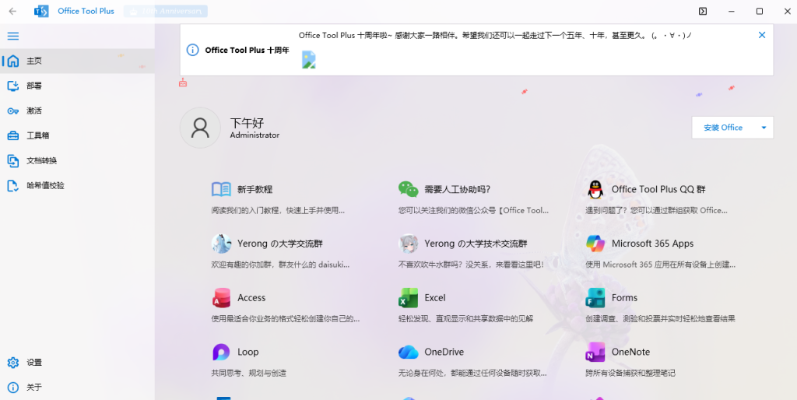The image size is (797, 400).
Task: Open the command window icon in title bar
Action: coord(703,11)
